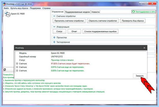Close the PrintHelp dialog with X

pyautogui.click(x=144, y=48)
